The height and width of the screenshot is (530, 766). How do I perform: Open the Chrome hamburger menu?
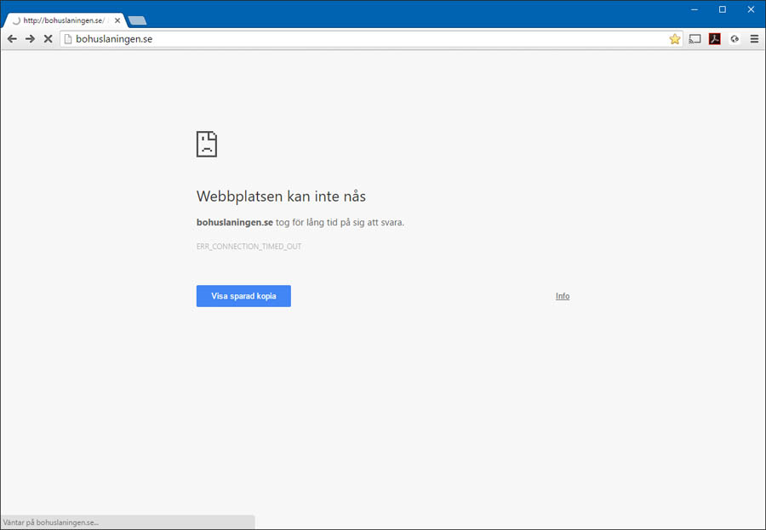(754, 39)
